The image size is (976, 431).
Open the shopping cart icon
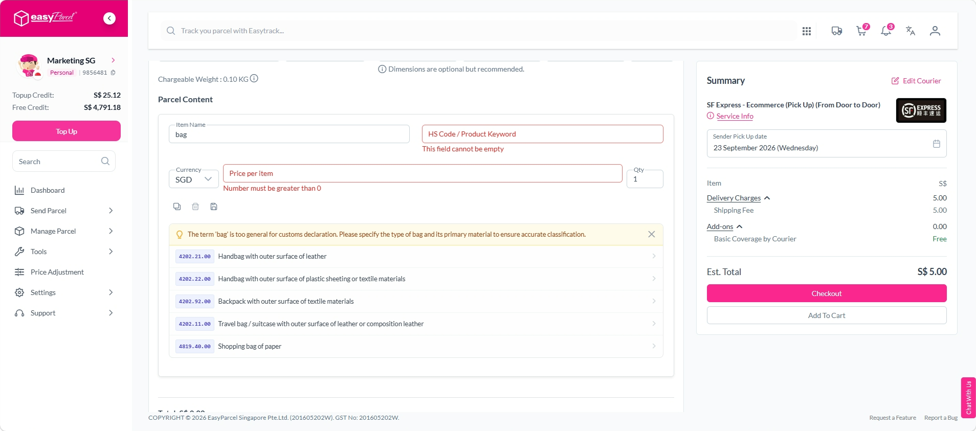[862, 31]
